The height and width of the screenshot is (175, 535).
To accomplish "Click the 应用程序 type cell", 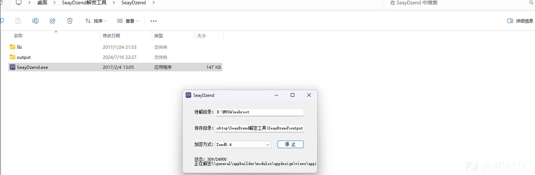I will point(163,67).
